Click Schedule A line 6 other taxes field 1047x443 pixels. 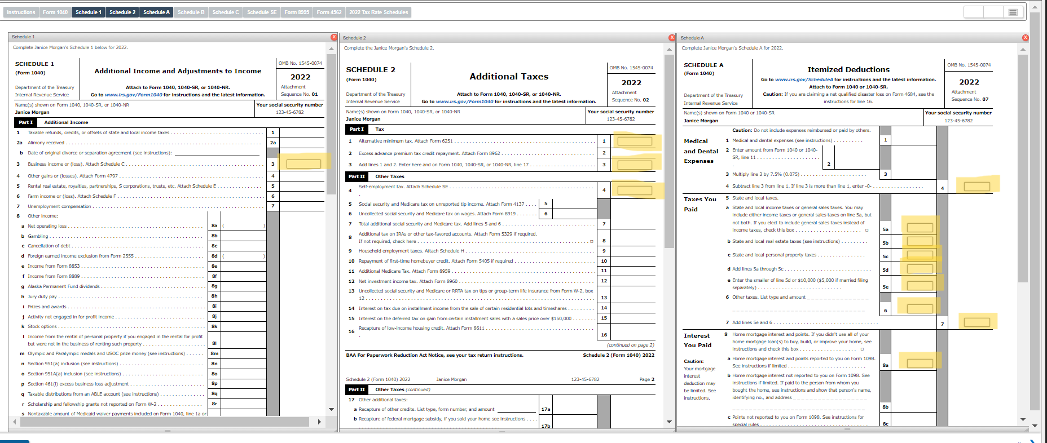point(920,309)
